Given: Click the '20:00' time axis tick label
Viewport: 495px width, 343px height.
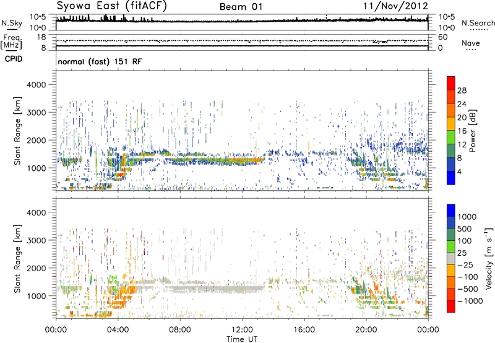Looking at the screenshot, I should [366, 330].
